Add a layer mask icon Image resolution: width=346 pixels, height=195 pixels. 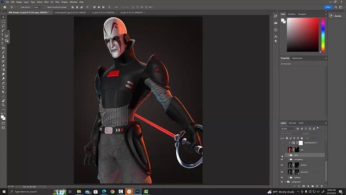[x=303, y=186]
